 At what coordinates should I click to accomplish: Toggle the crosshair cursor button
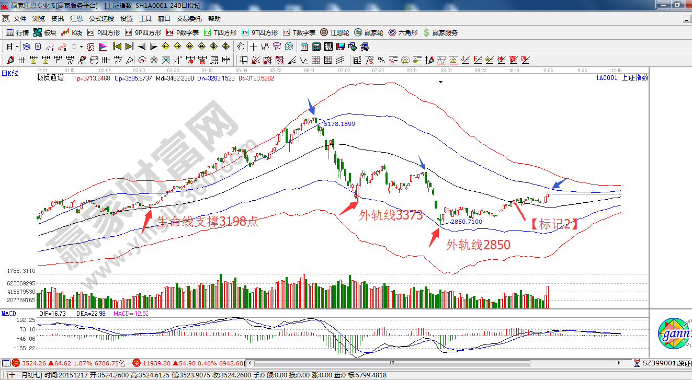[253, 47]
